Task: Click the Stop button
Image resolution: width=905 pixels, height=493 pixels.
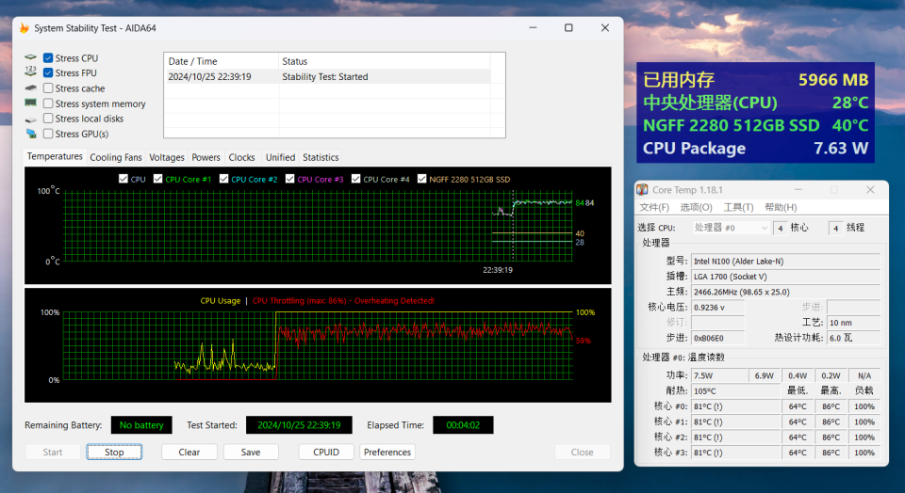Action: 114,453
